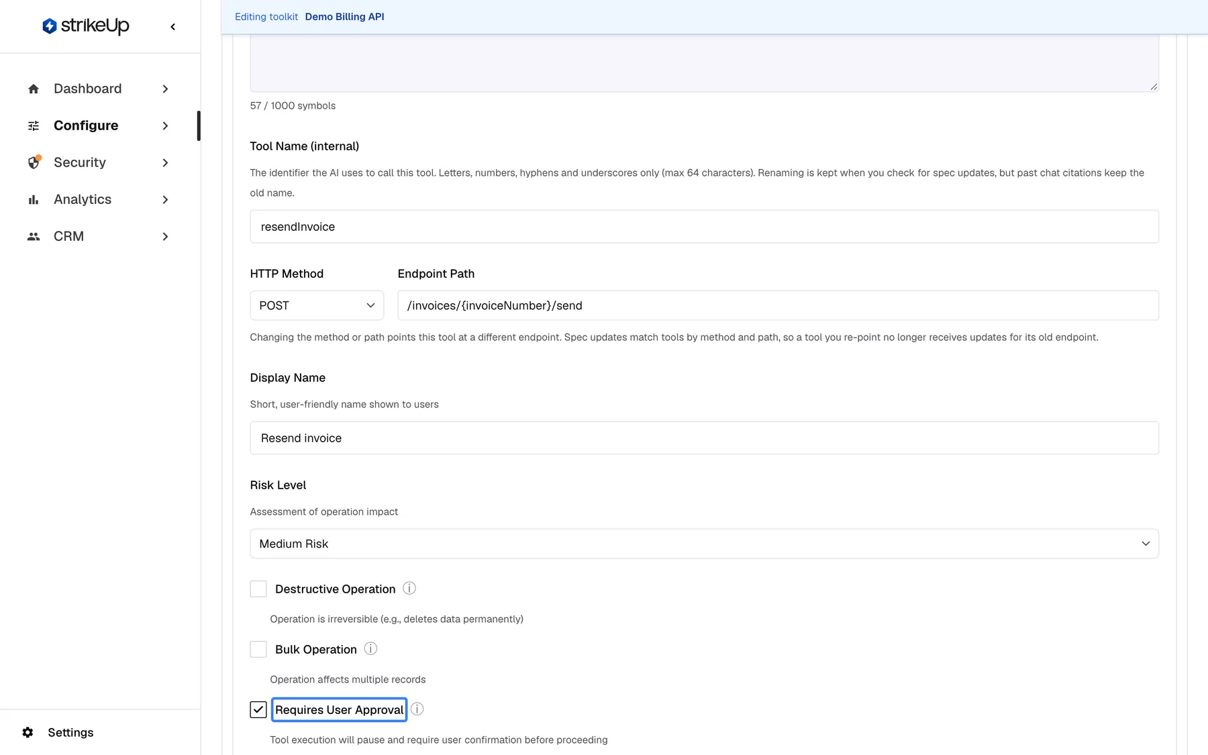Open the Risk Level dropdown
Screen dimensions: 1208x755
pos(704,544)
